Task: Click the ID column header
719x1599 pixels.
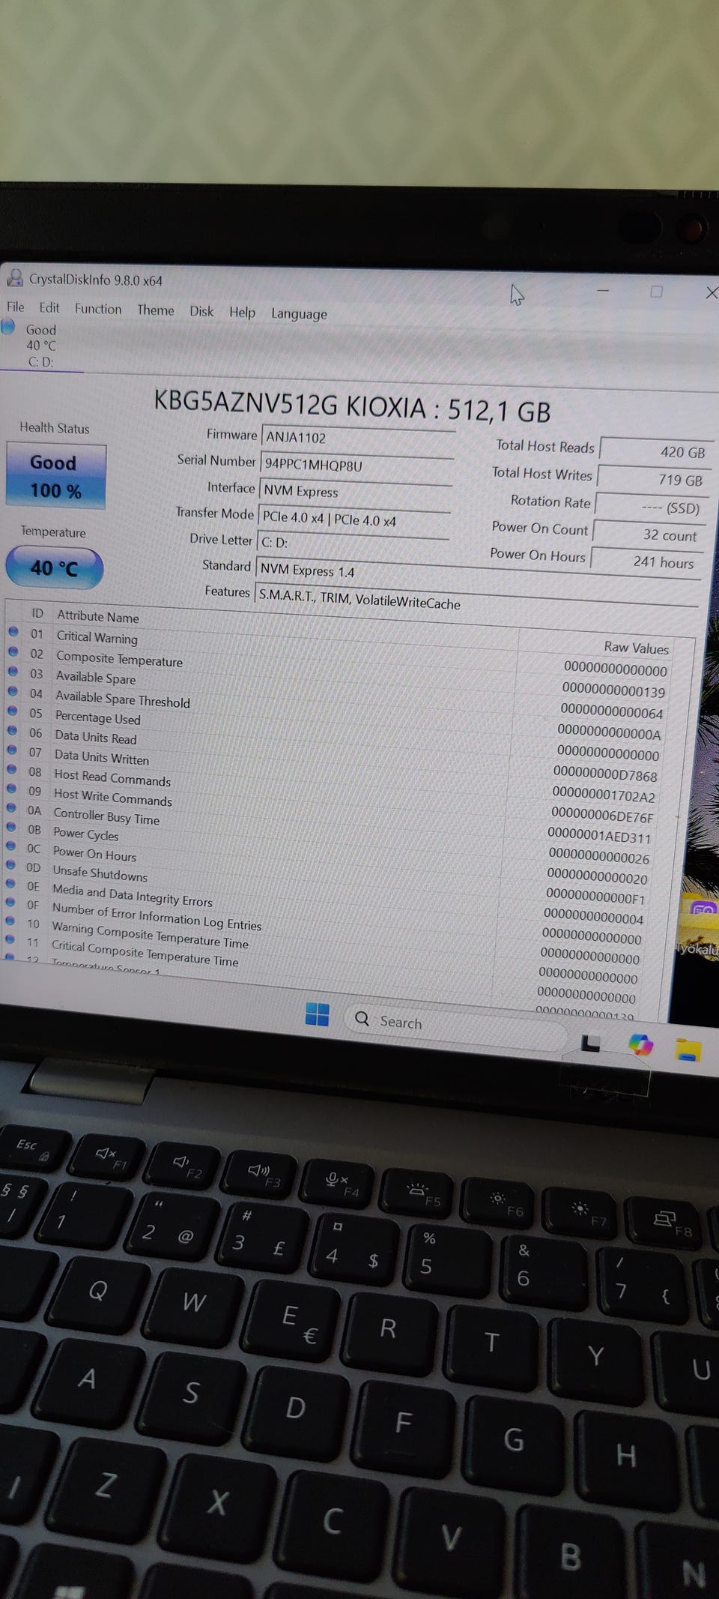Action: pos(37,613)
